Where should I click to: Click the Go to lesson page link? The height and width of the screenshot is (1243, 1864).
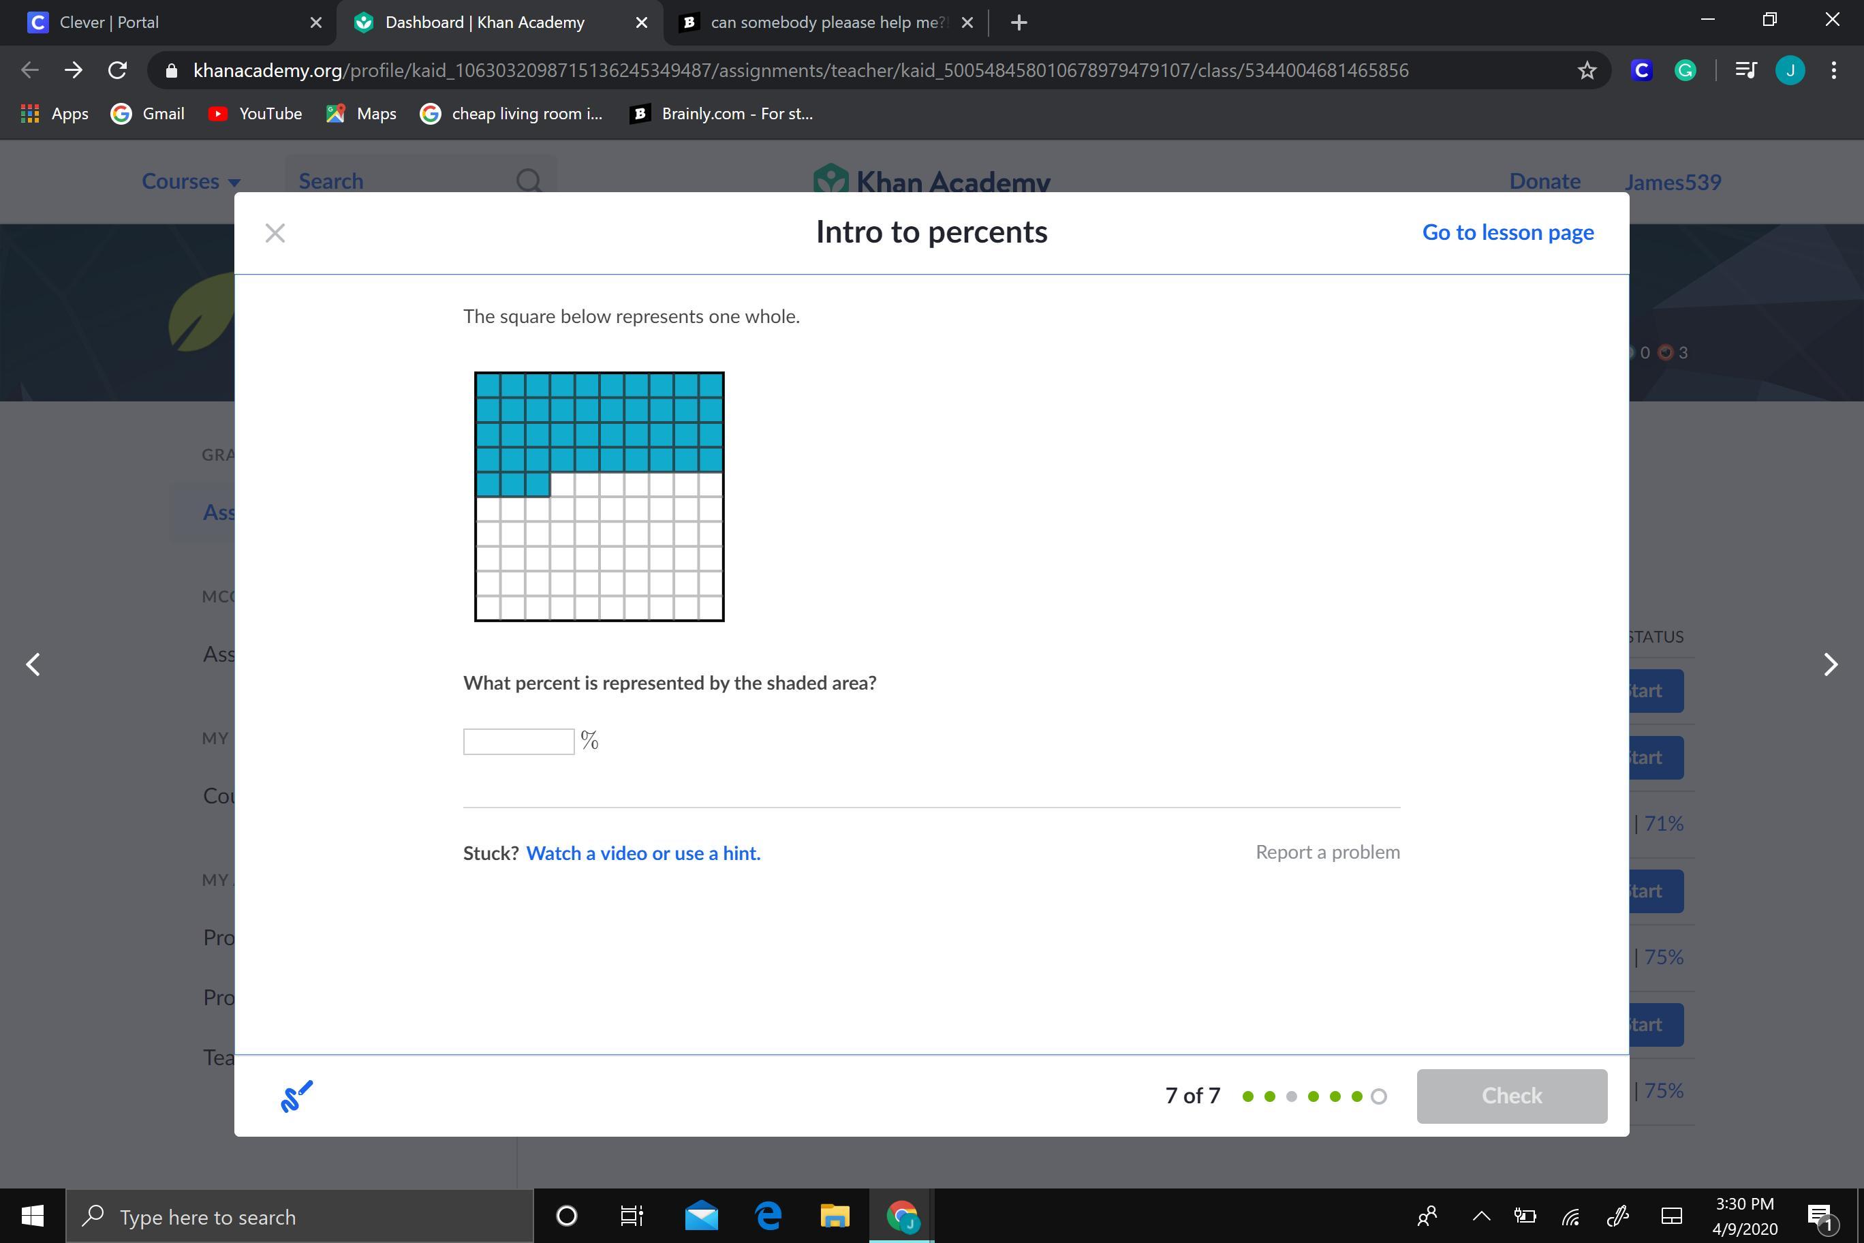[1508, 232]
